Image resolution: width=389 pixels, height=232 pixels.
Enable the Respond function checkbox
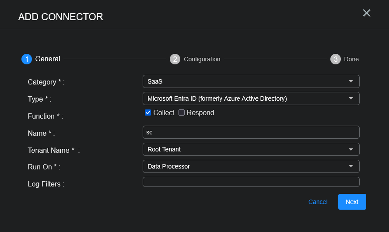pyautogui.click(x=182, y=113)
